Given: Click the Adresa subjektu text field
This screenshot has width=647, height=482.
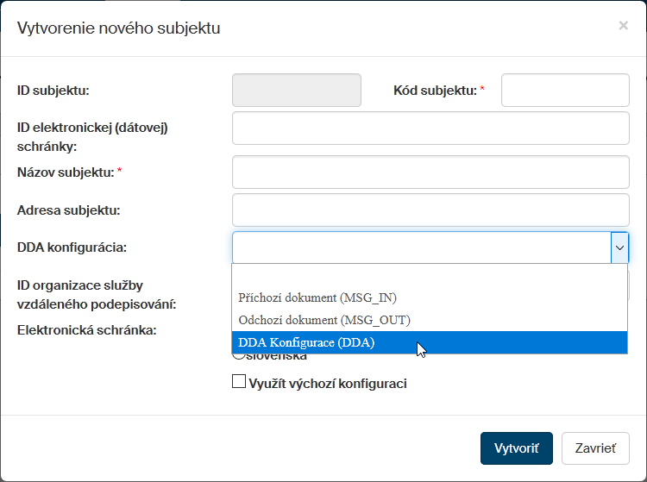Looking at the screenshot, I should pyautogui.click(x=430, y=210).
